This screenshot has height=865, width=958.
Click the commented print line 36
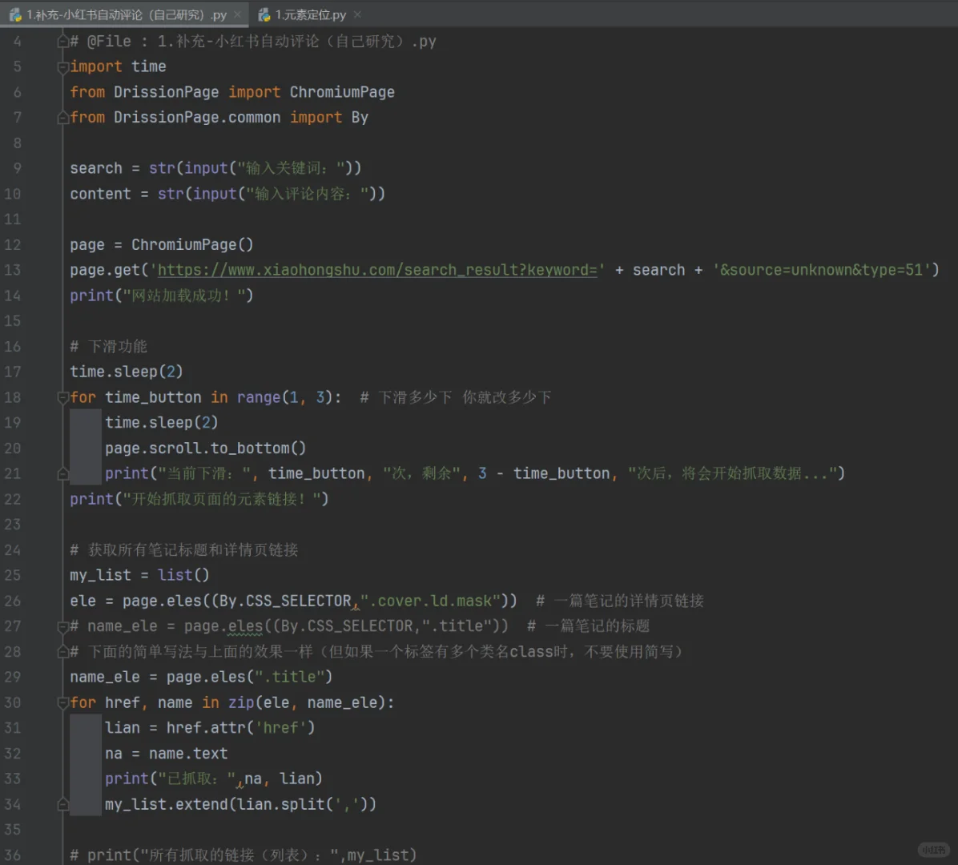click(x=244, y=855)
